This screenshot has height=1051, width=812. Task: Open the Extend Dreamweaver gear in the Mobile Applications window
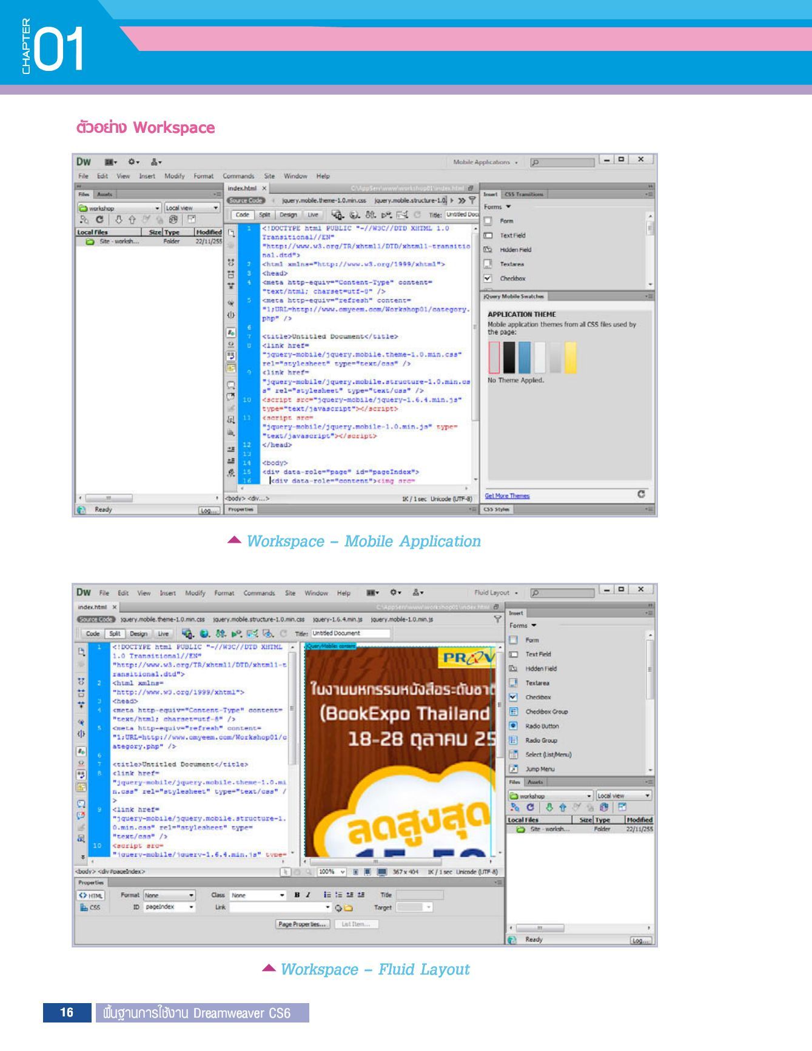[x=134, y=162]
